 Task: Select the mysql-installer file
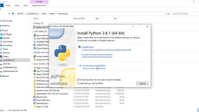click(42, 56)
